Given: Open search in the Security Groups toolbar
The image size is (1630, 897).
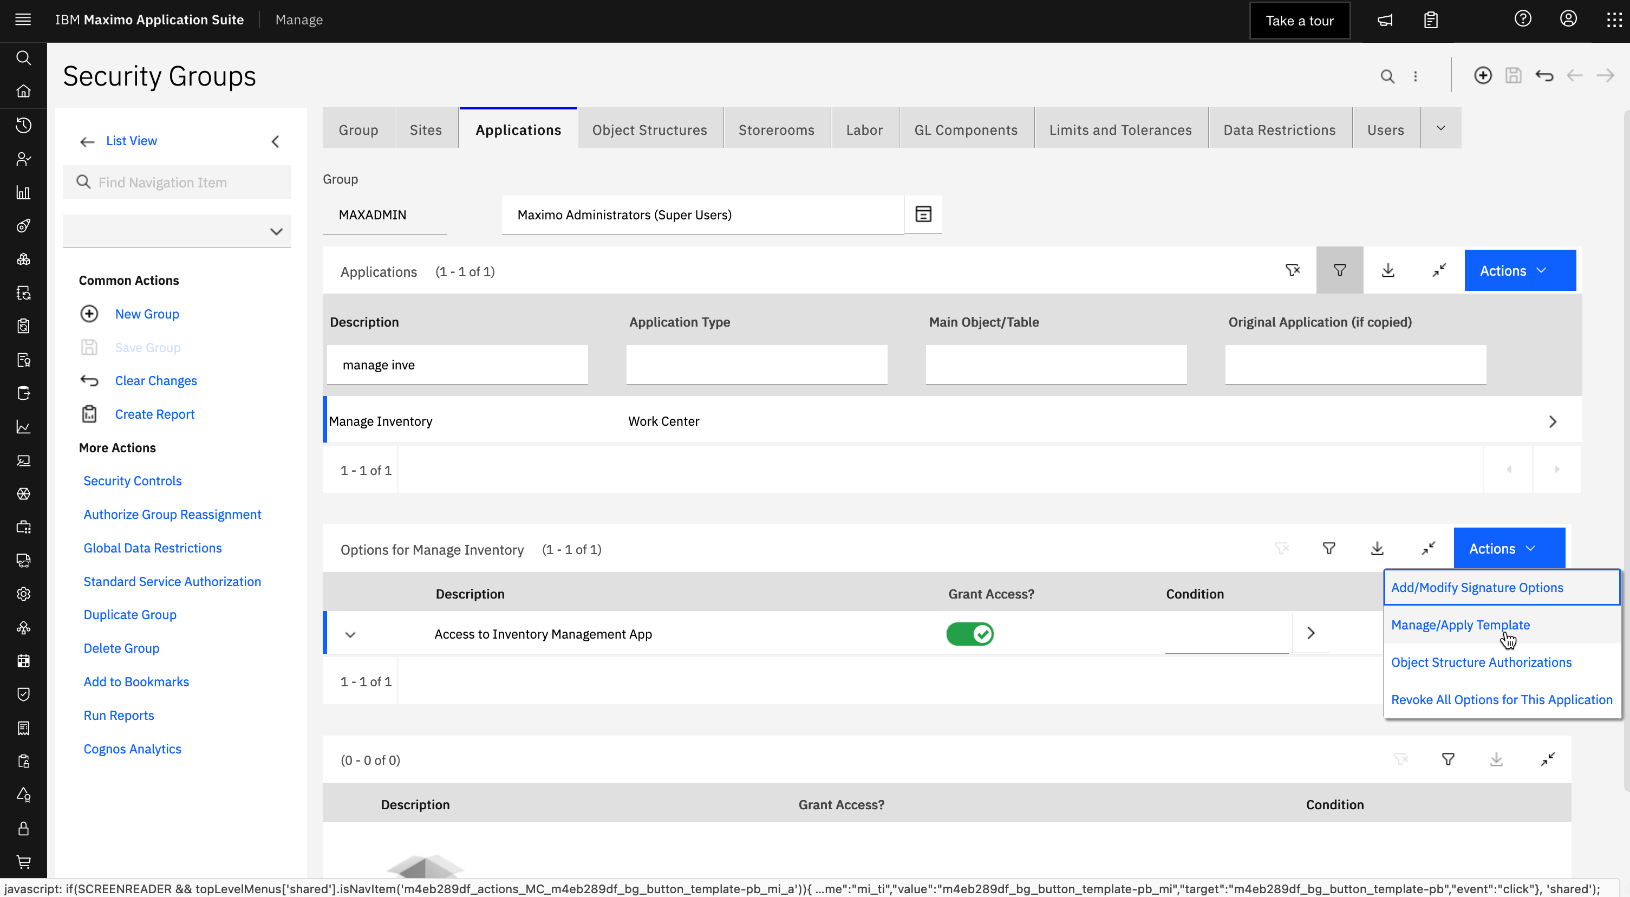Looking at the screenshot, I should click(1387, 75).
